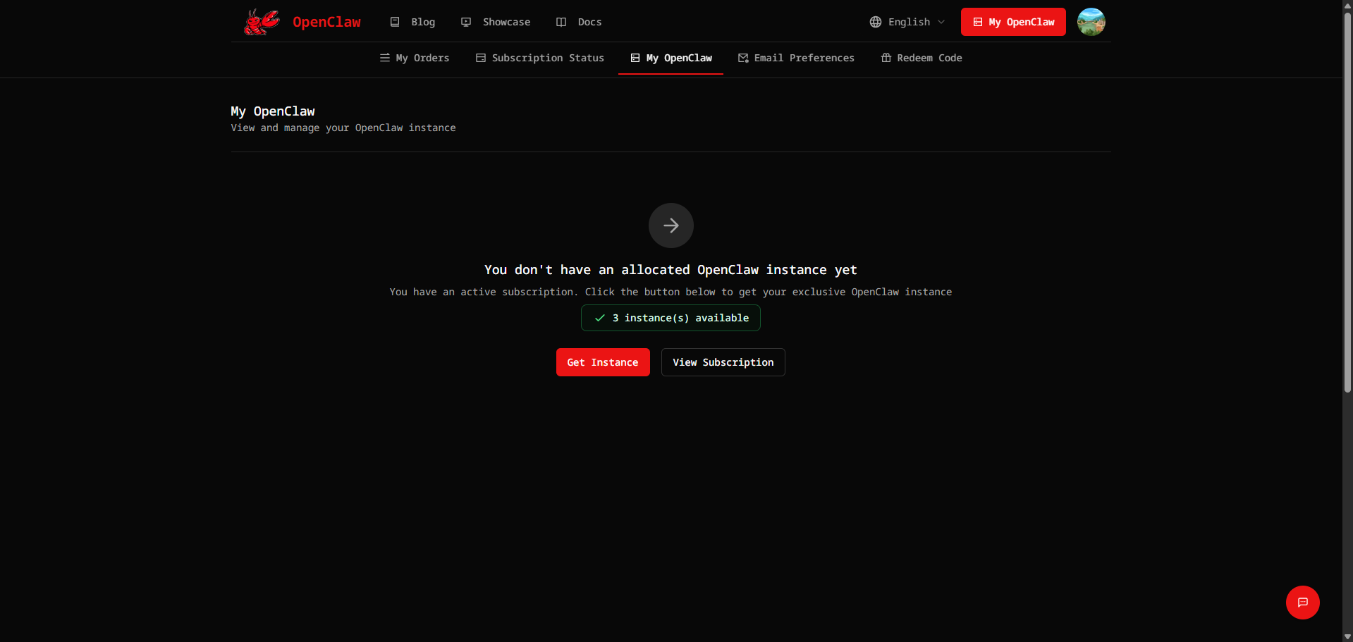Viewport: 1353px width, 642px height.
Task: Open the chat bubble in the bottom corner
Action: [1302, 602]
